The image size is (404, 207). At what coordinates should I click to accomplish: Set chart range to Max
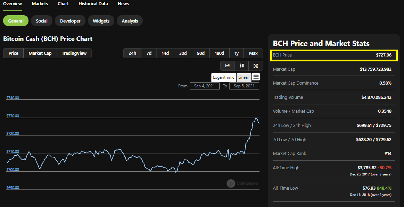click(x=253, y=53)
